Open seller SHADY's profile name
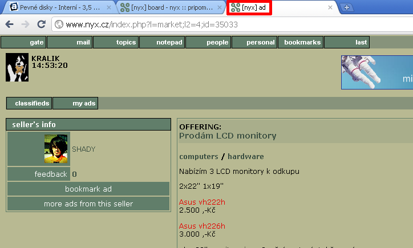 83,149
